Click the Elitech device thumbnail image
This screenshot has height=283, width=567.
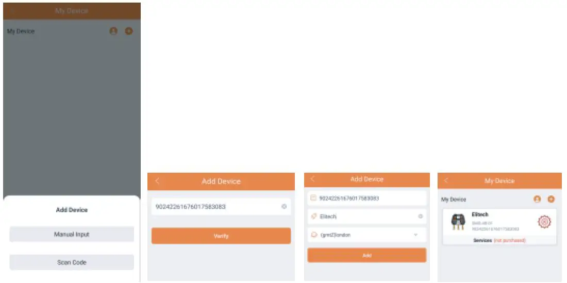pos(458,222)
